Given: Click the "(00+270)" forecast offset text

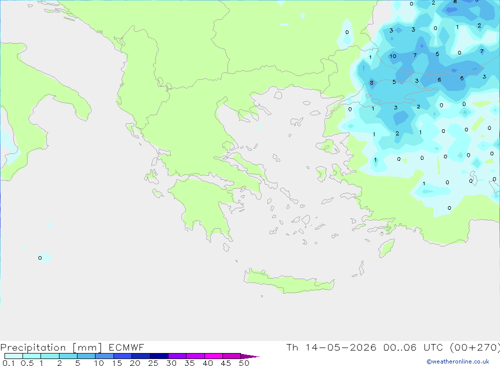Looking at the screenshot, I should pyautogui.click(x=475, y=348).
